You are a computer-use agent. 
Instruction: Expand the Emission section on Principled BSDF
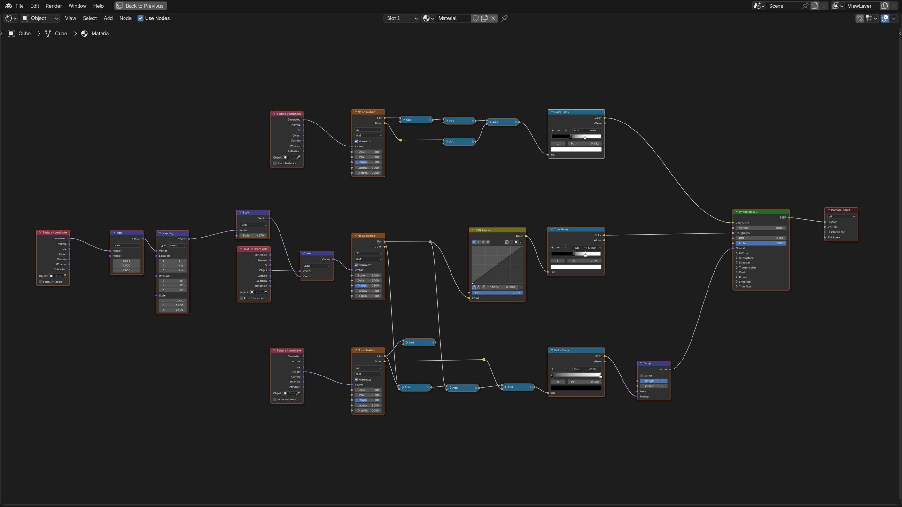tap(744, 282)
